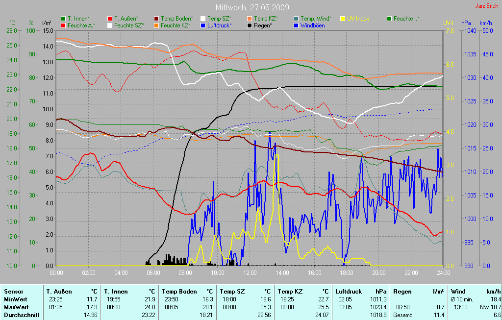Click the '50.0' tick on the km/h axis
This screenshot has width=502, height=320.
click(488, 31)
